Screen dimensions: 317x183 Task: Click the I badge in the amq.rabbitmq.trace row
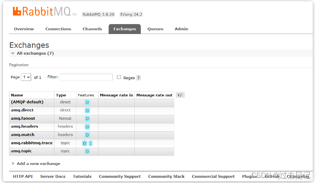coord(90,143)
